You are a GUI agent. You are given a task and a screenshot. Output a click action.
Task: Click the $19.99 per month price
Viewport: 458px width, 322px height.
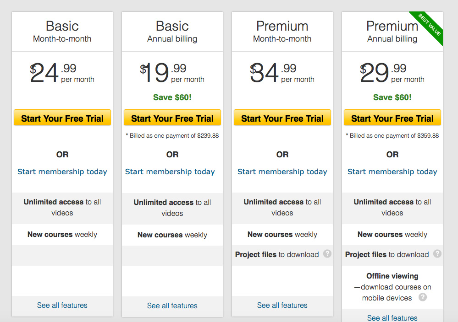[172, 73]
